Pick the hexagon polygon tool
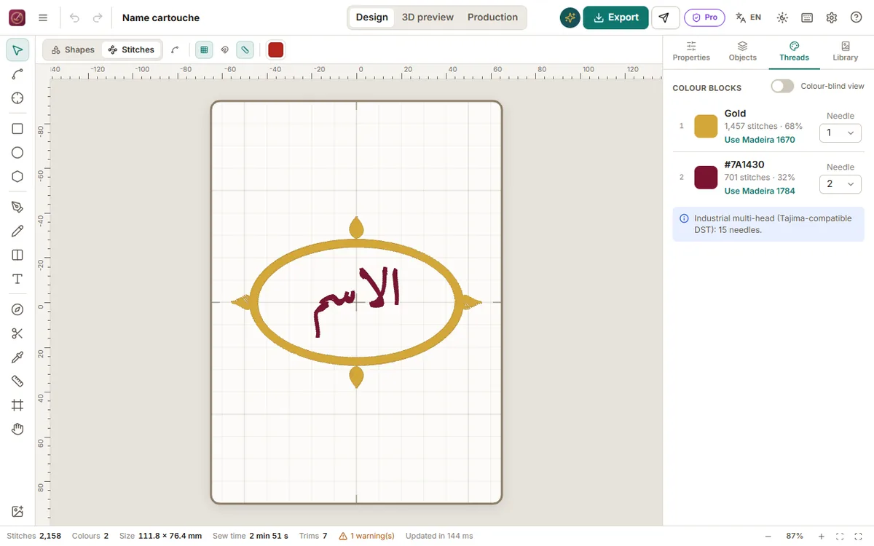The image size is (874, 546). pyautogui.click(x=17, y=177)
